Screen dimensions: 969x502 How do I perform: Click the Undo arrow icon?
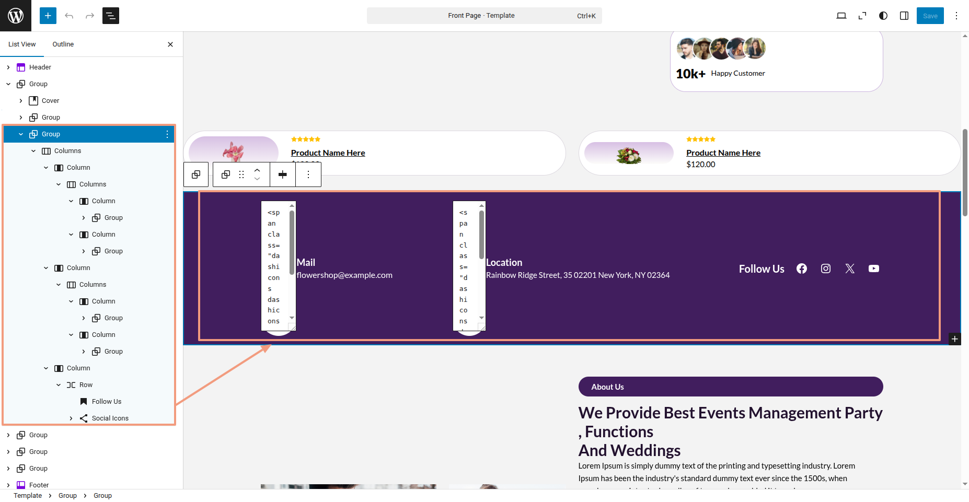tap(69, 16)
